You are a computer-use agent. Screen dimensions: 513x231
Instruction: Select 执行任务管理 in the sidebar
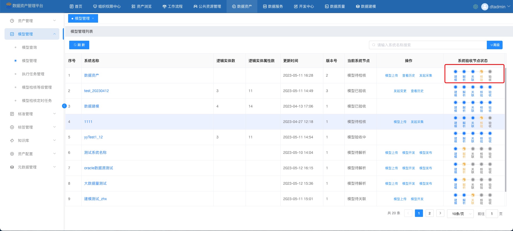point(33,74)
